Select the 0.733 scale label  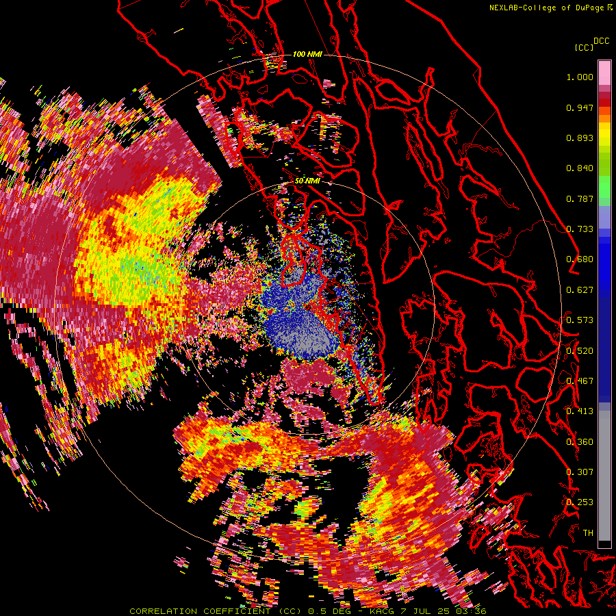[580, 229]
